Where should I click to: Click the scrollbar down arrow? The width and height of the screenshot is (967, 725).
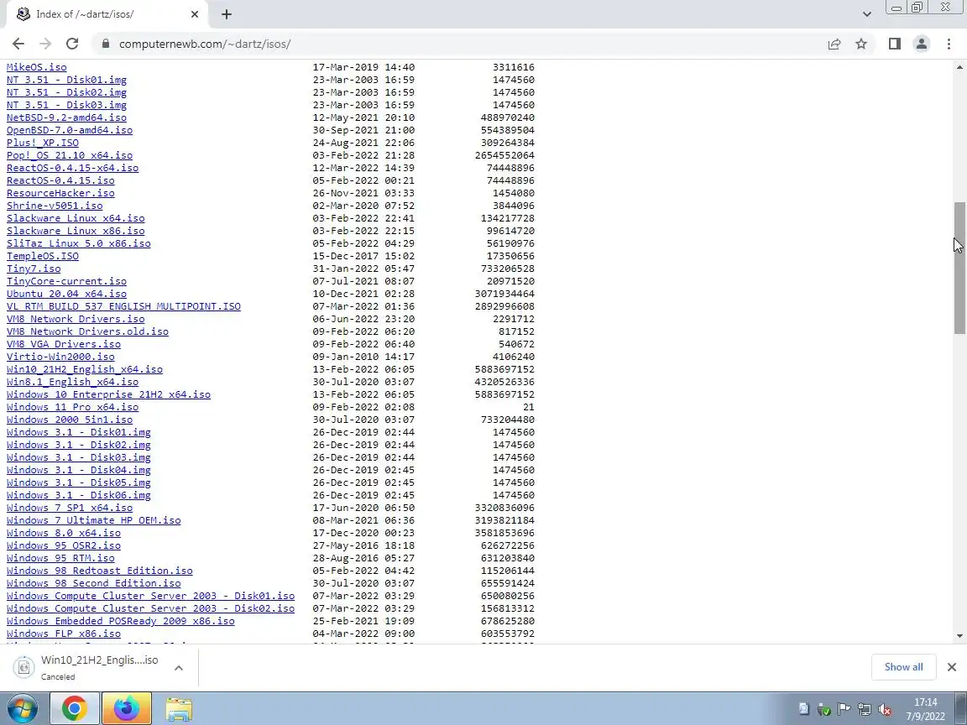(959, 635)
